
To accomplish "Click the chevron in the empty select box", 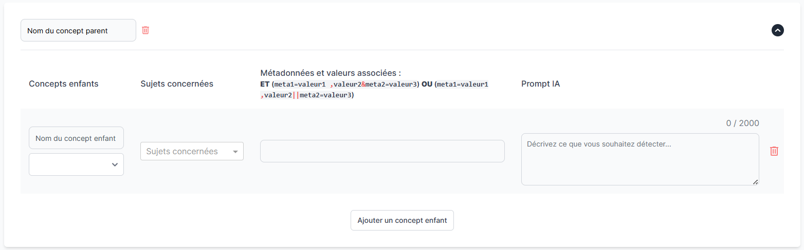I will click(x=115, y=164).
